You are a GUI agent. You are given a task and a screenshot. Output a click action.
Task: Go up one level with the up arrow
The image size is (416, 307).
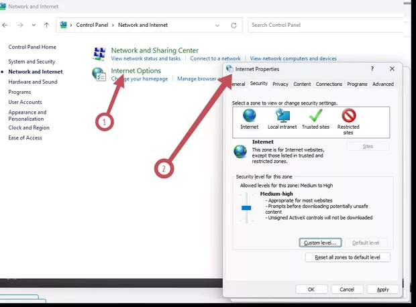coord(47,25)
